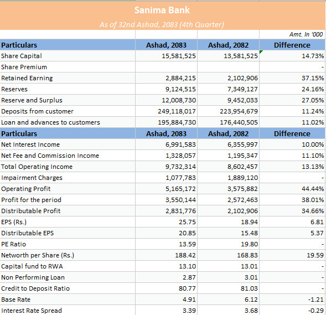326x315 pixels.
Task: Click the 11.02% difference cell
Action: [313, 122]
